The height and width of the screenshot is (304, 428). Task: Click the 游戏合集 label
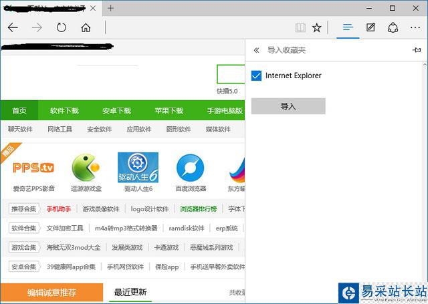pyautogui.click(x=24, y=247)
